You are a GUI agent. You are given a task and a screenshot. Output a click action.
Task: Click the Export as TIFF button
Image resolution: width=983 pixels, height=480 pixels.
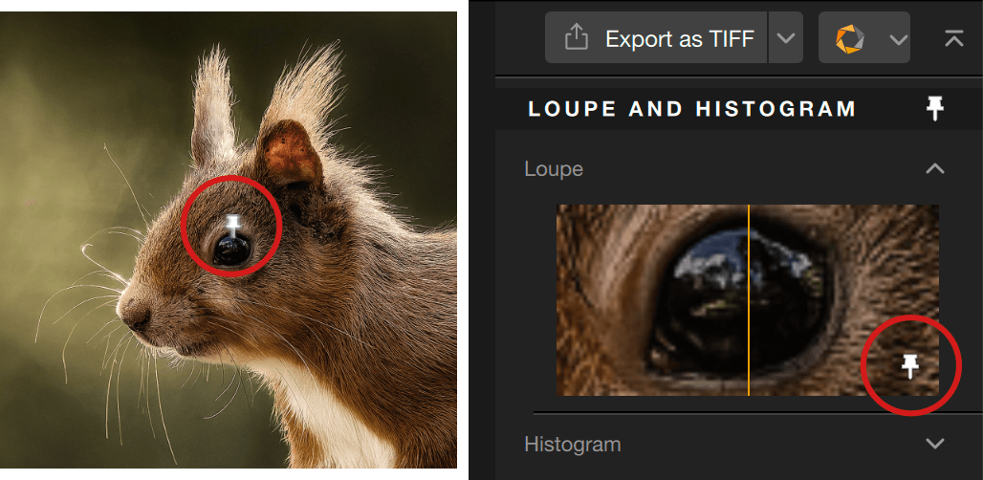point(656,37)
